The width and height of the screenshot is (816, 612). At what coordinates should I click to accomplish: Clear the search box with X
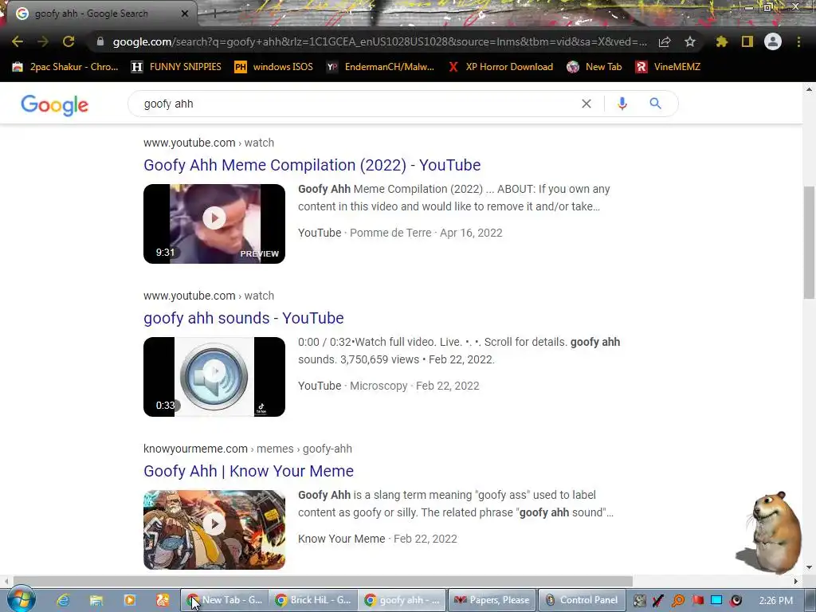586,104
